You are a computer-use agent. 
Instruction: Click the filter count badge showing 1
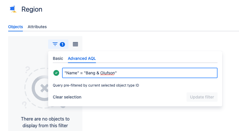(x=62, y=44)
